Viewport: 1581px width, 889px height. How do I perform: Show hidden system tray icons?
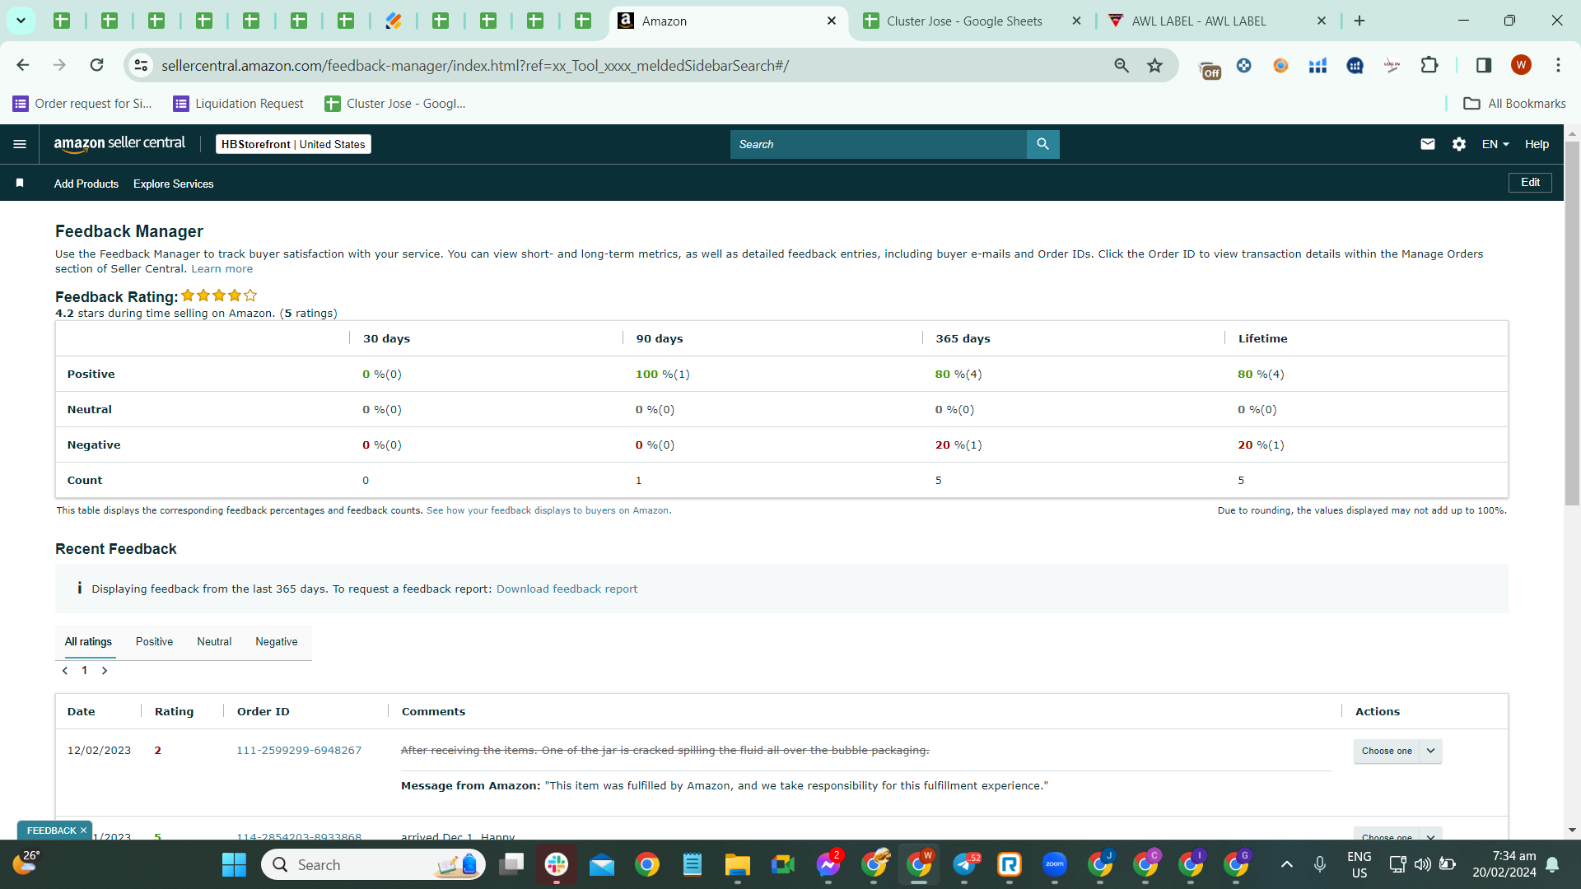pos(1286,864)
